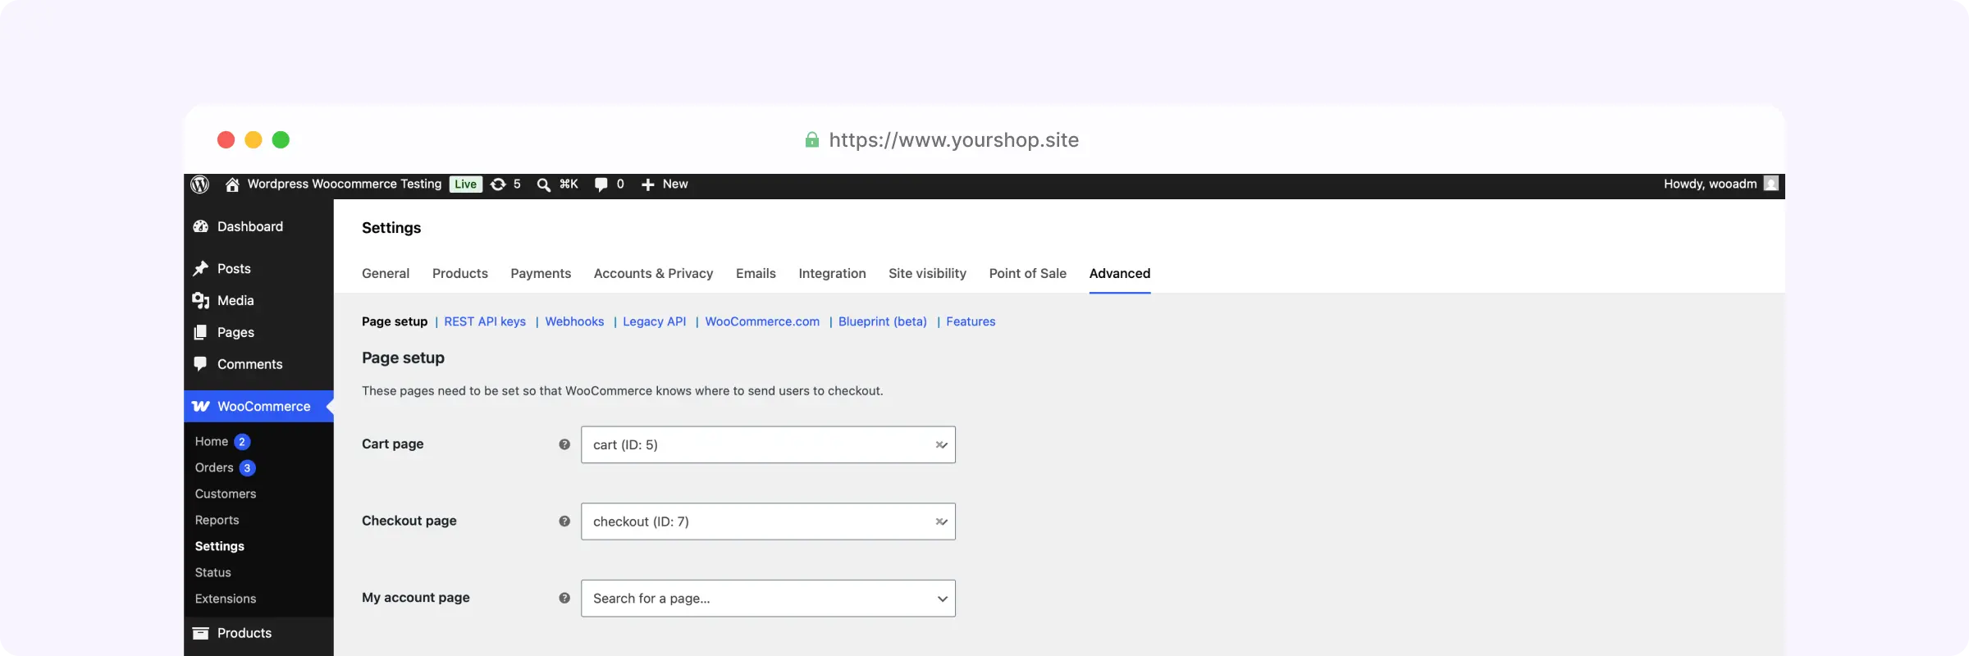Click the Media library icon
The width and height of the screenshot is (1969, 656).
pos(200,300)
